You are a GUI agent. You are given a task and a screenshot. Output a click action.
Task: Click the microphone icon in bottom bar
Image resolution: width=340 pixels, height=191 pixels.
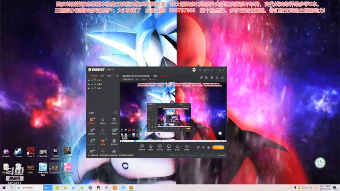(177, 147)
